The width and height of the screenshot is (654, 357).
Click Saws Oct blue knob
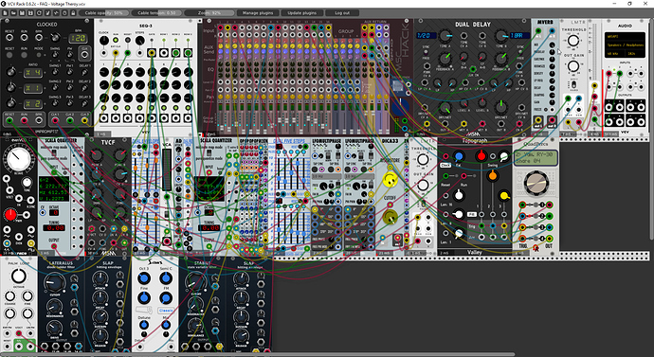click(x=144, y=277)
